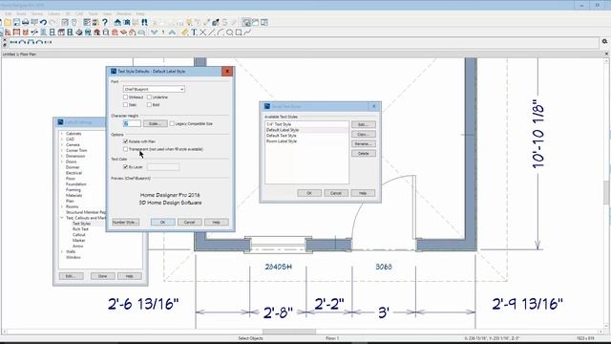Expand the Corner Trim tree node
The height and width of the screenshot is (344, 611).
point(61,151)
